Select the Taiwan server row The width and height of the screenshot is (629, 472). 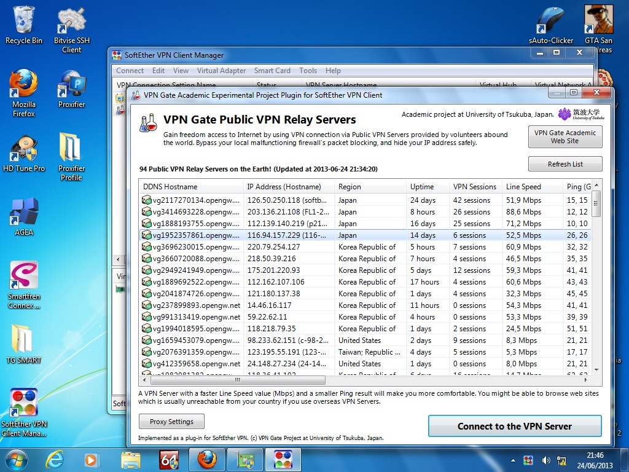coord(365,352)
